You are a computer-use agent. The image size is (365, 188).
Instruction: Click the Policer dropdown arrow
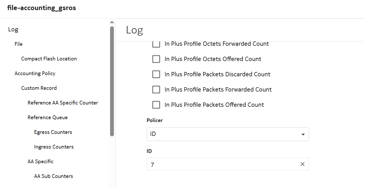pos(303,134)
